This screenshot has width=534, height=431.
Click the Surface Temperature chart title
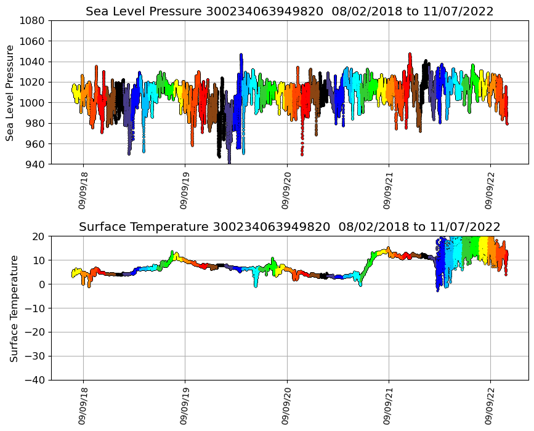(289, 227)
